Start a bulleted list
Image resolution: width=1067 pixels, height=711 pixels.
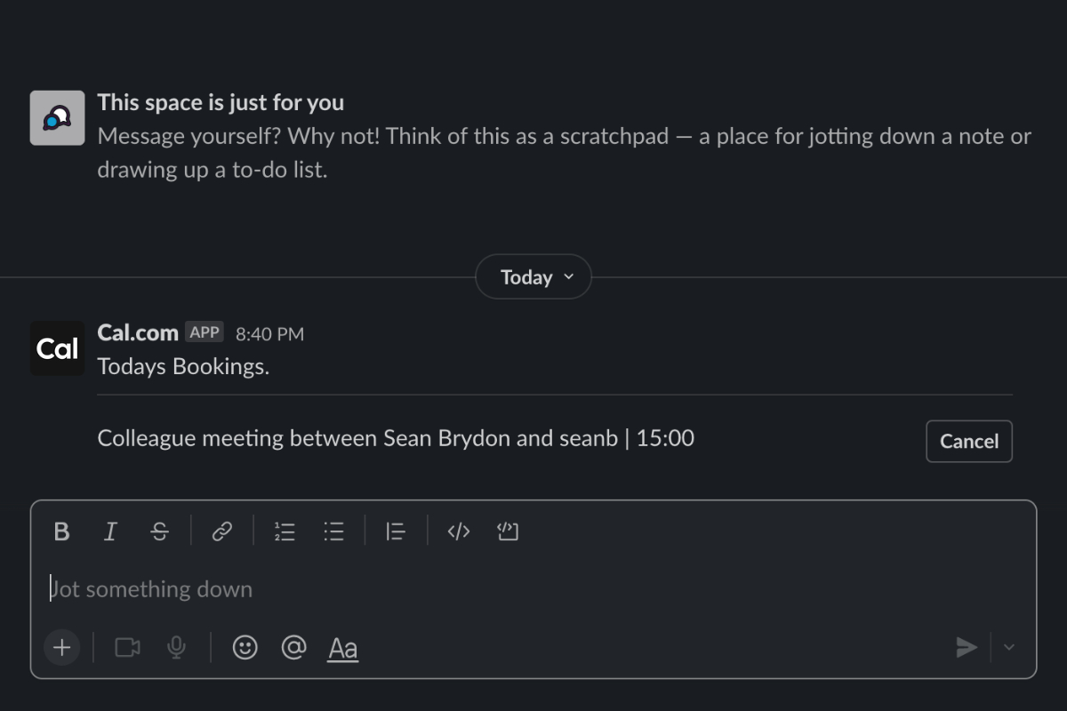[x=333, y=531]
